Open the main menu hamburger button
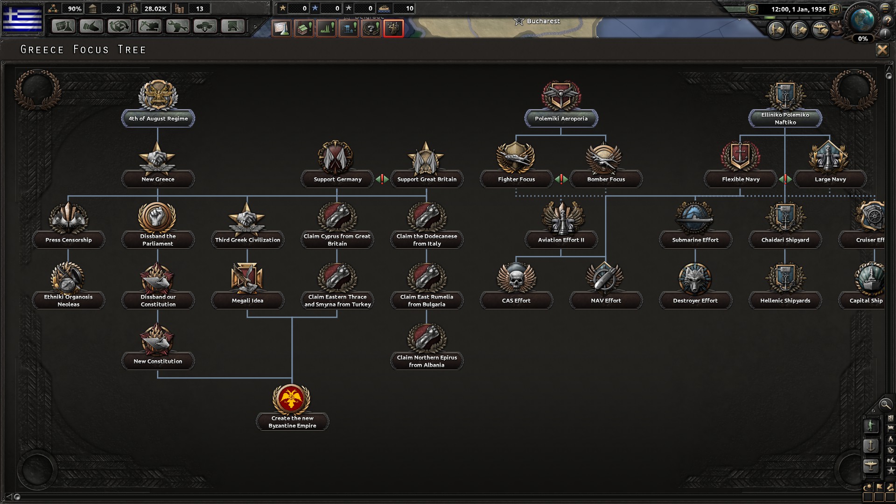 coord(885,8)
